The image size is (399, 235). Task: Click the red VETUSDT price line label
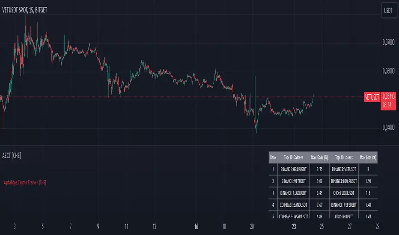372,97
